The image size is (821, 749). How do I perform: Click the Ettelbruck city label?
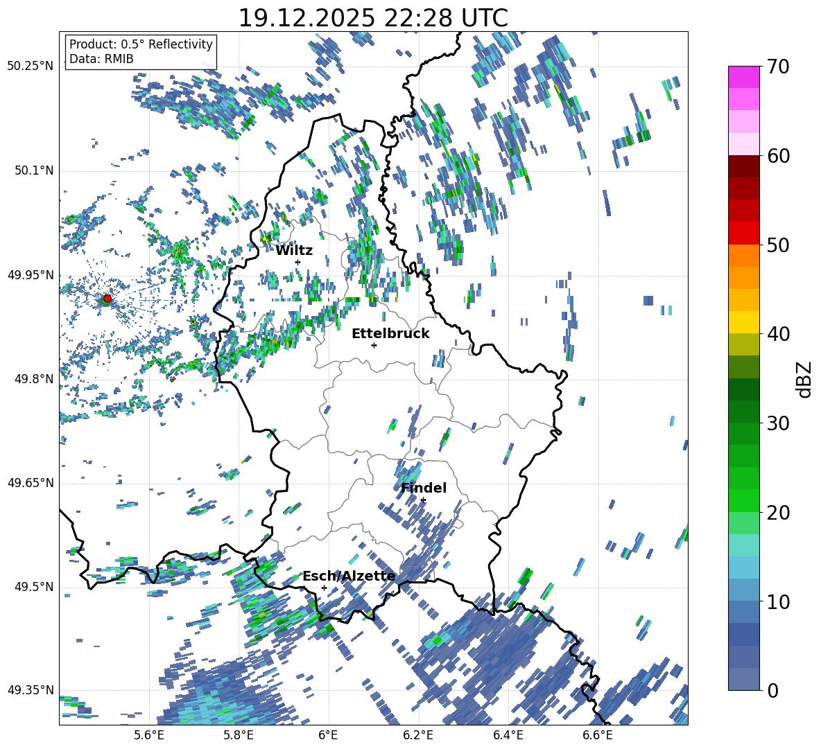point(390,334)
